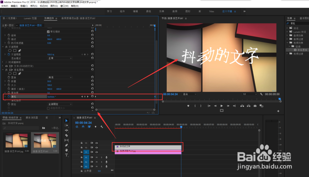Toggle linked selection in timeline

point(89,127)
